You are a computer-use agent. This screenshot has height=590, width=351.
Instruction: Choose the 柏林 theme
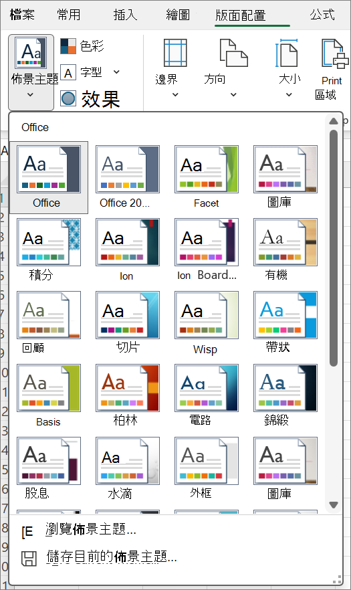128,396
